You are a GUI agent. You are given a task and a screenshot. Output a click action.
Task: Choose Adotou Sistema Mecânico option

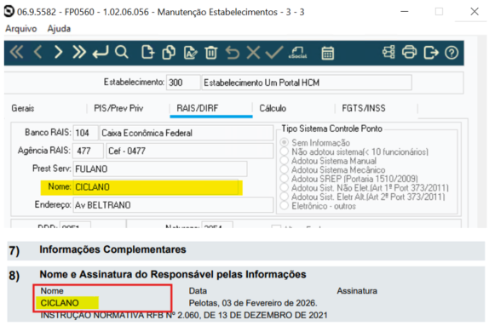tap(284, 169)
